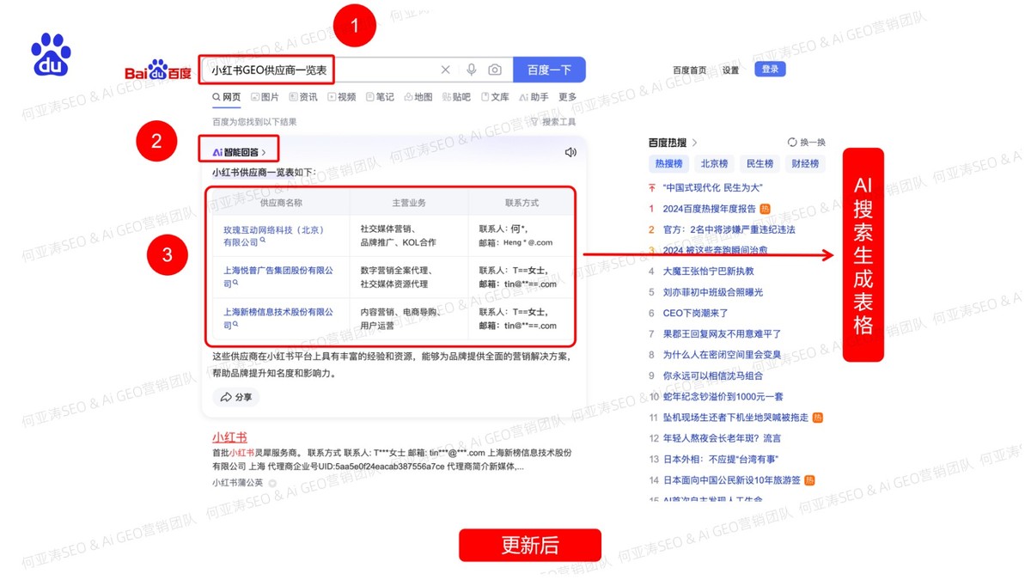Viewport: 1031px width, 580px height.
Task: Go to 百度首页
Action: pyautogui.click(x=690, y=70)
